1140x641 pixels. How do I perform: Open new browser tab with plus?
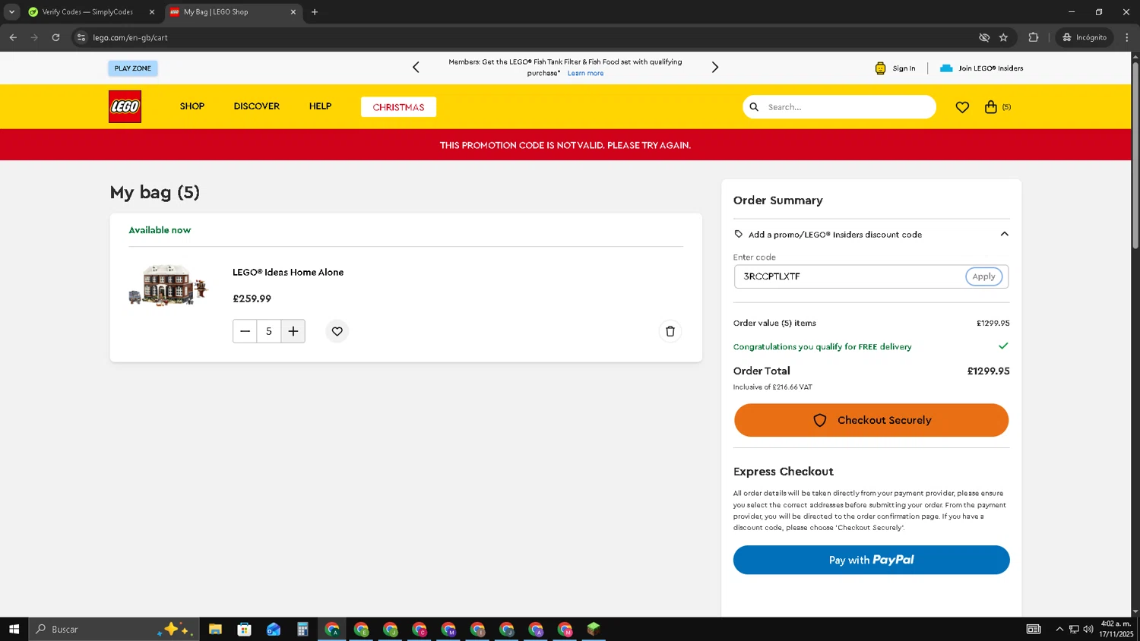pyautogui.click(x=315, y=12)
